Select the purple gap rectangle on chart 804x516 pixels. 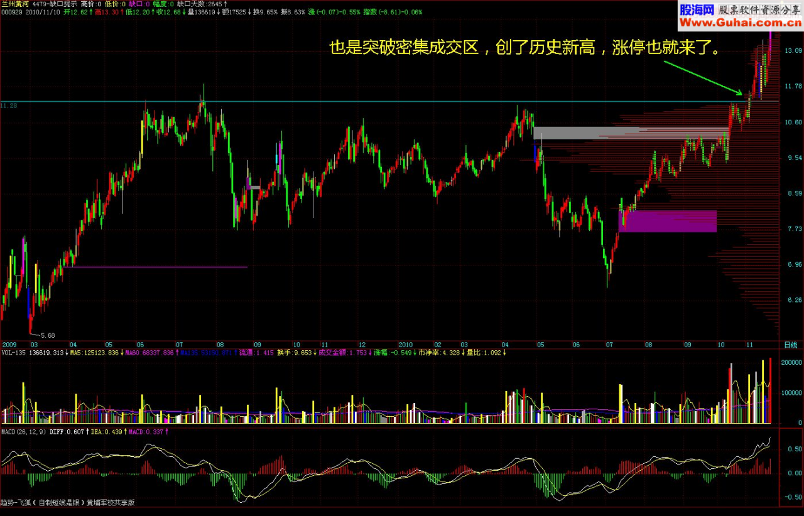point(668,222)
